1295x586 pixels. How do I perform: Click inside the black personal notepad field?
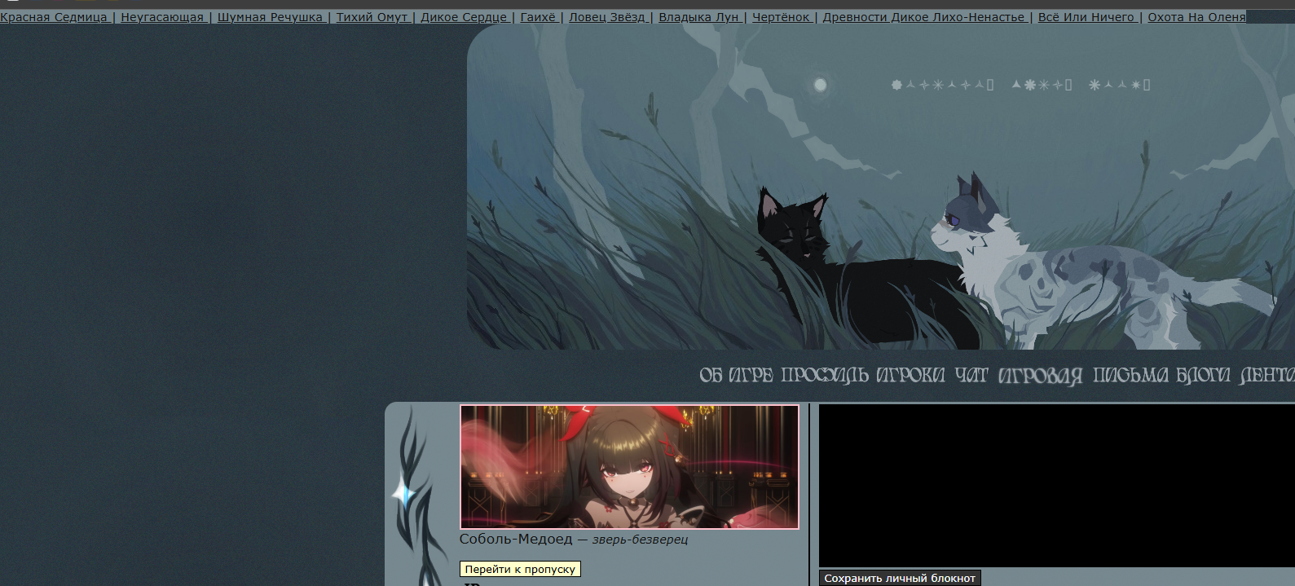click(1056, 485)
